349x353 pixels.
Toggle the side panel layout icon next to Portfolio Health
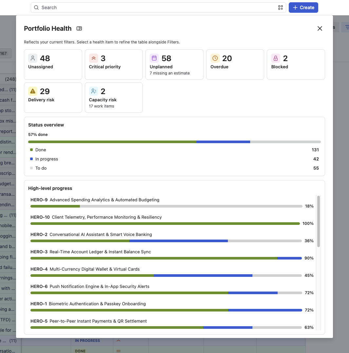pos(79,28)
